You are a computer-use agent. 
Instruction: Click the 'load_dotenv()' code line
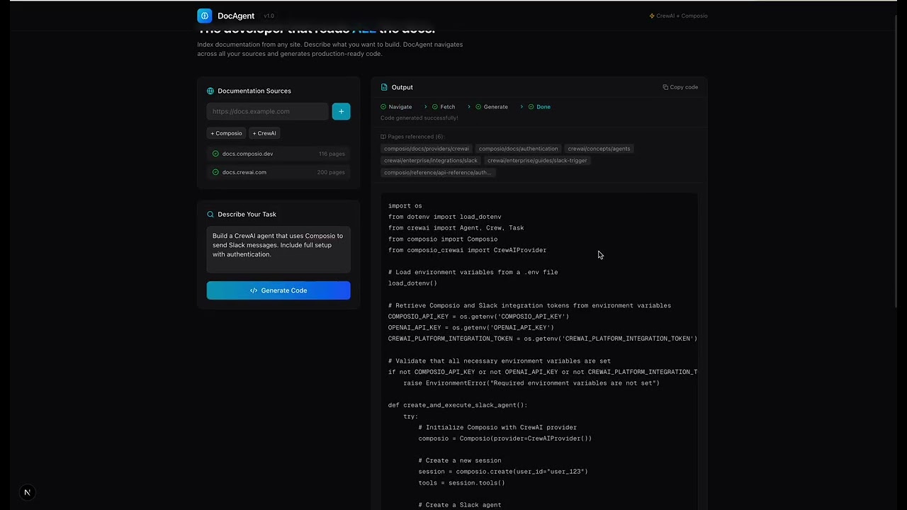[x=412, y=283]
